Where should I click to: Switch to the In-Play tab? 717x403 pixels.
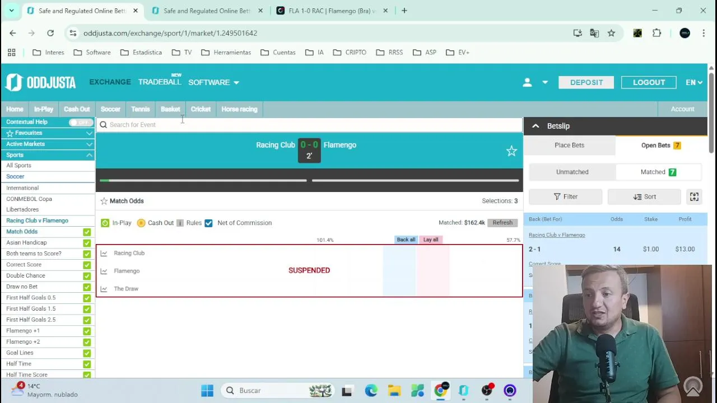coord(43,109)
